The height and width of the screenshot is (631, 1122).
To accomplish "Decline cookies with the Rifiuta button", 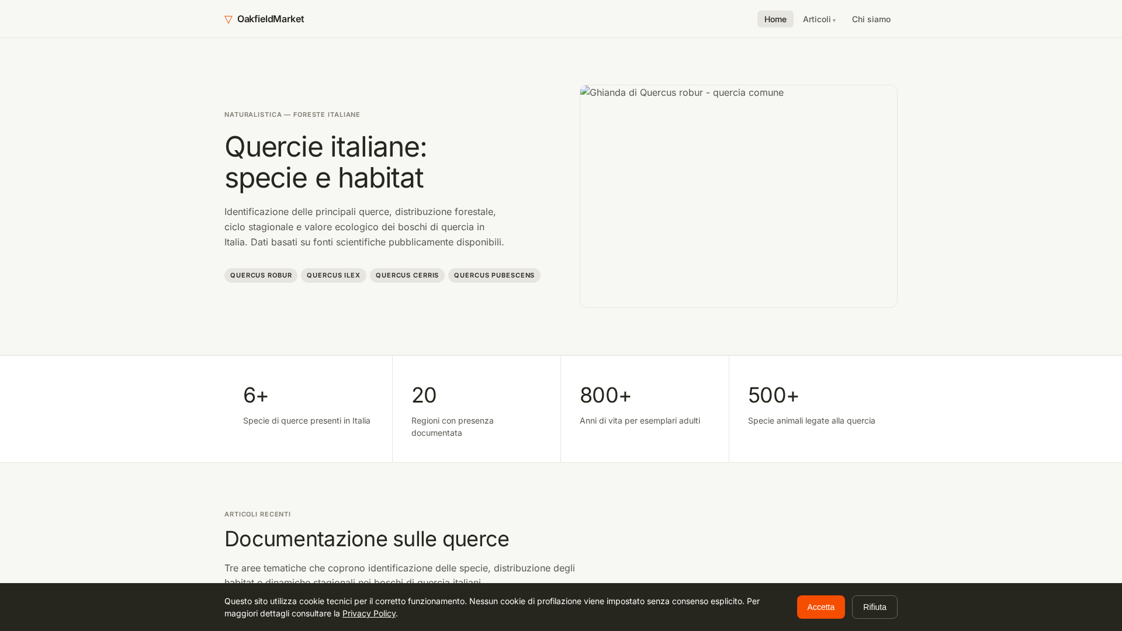I will pos(874,607).
